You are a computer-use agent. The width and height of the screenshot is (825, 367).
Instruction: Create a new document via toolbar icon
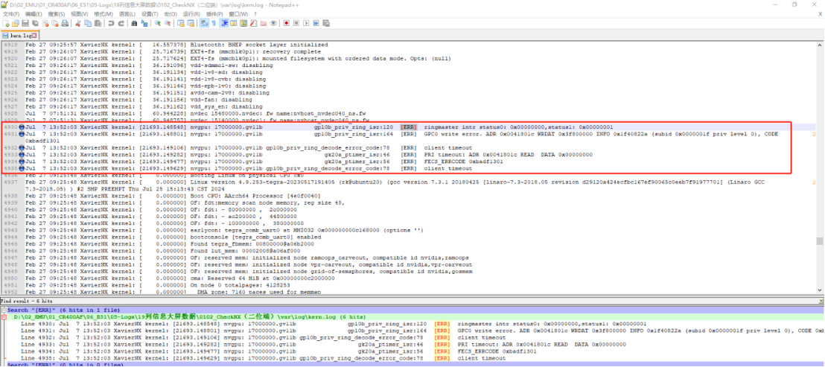(x=6, y=23)
